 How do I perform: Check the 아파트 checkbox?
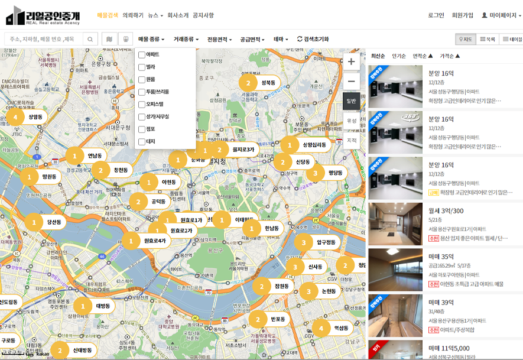142,55
